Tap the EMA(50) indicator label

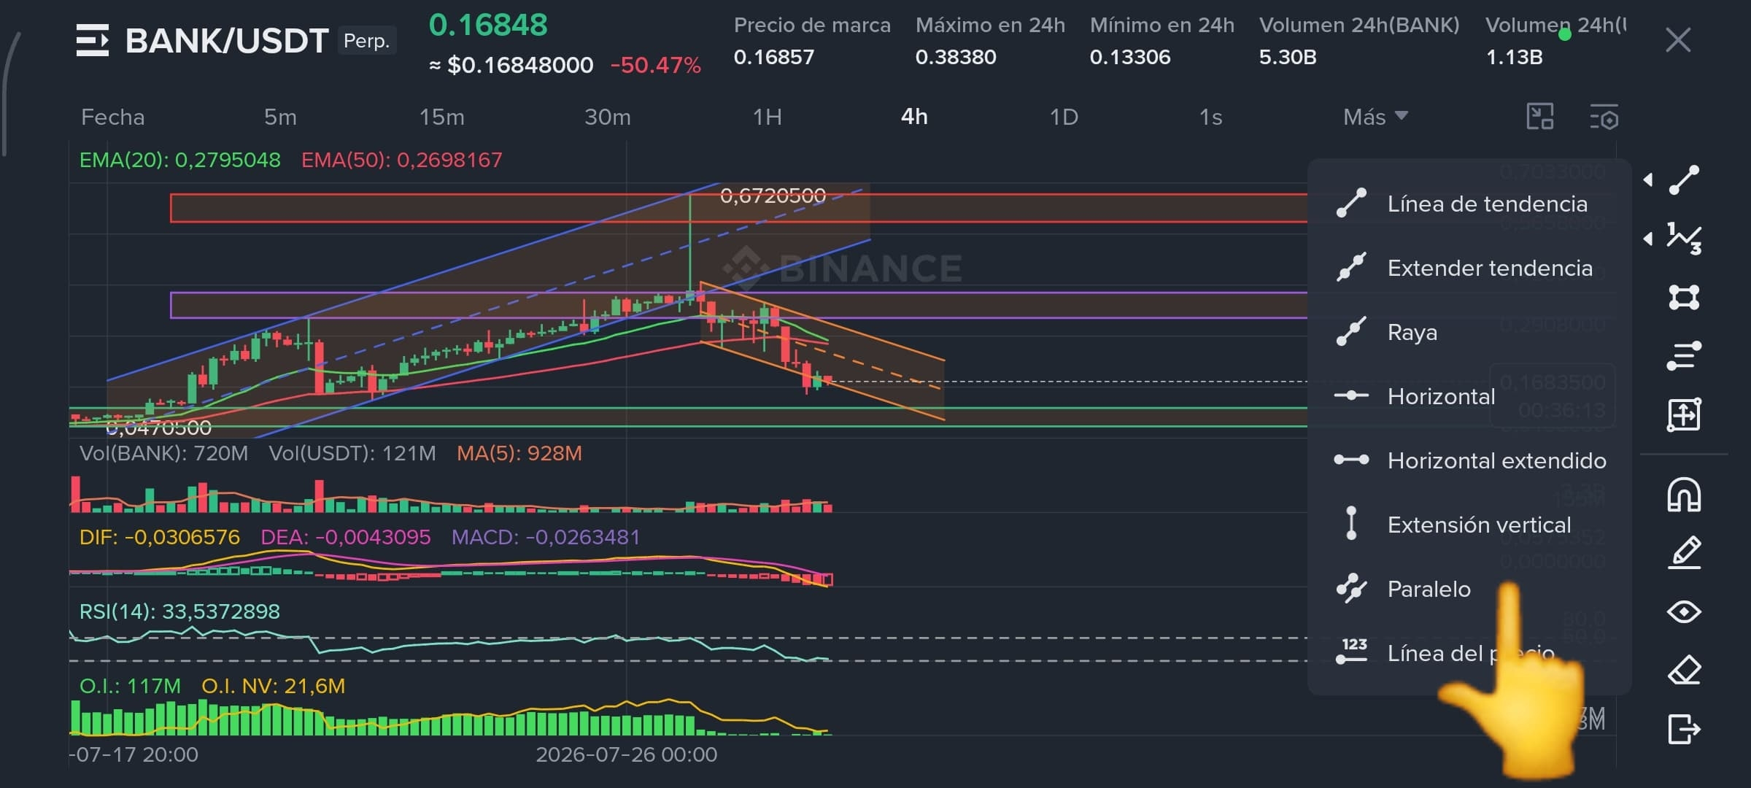401,160
